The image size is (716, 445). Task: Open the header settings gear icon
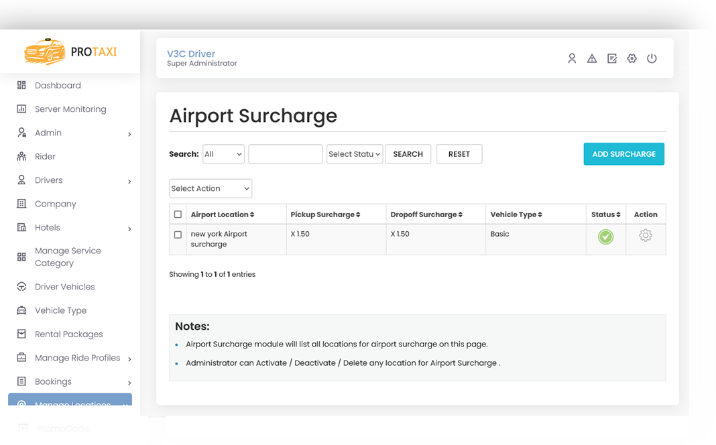[632, 58]
